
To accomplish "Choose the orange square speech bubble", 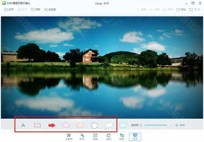I will point(80,125).
